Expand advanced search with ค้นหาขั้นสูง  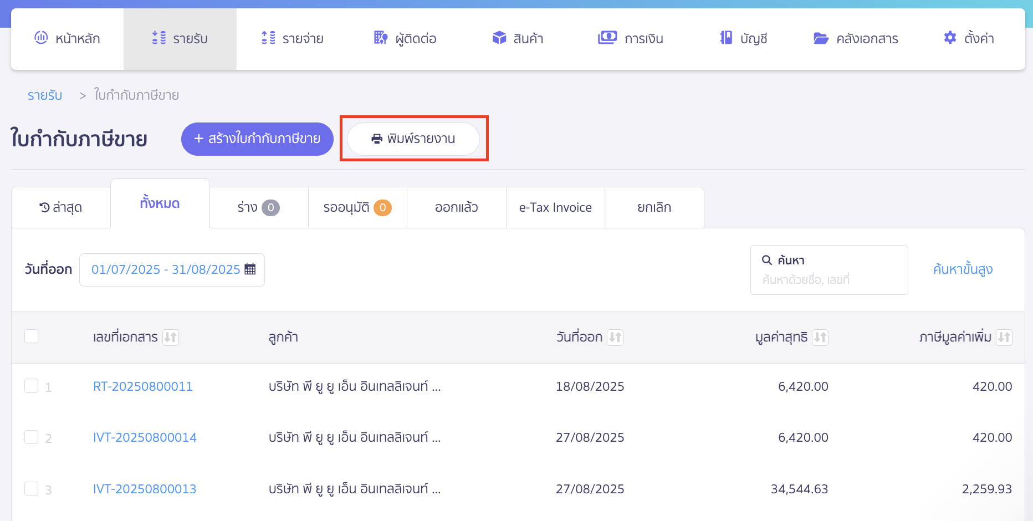click(x=963, y=269)
